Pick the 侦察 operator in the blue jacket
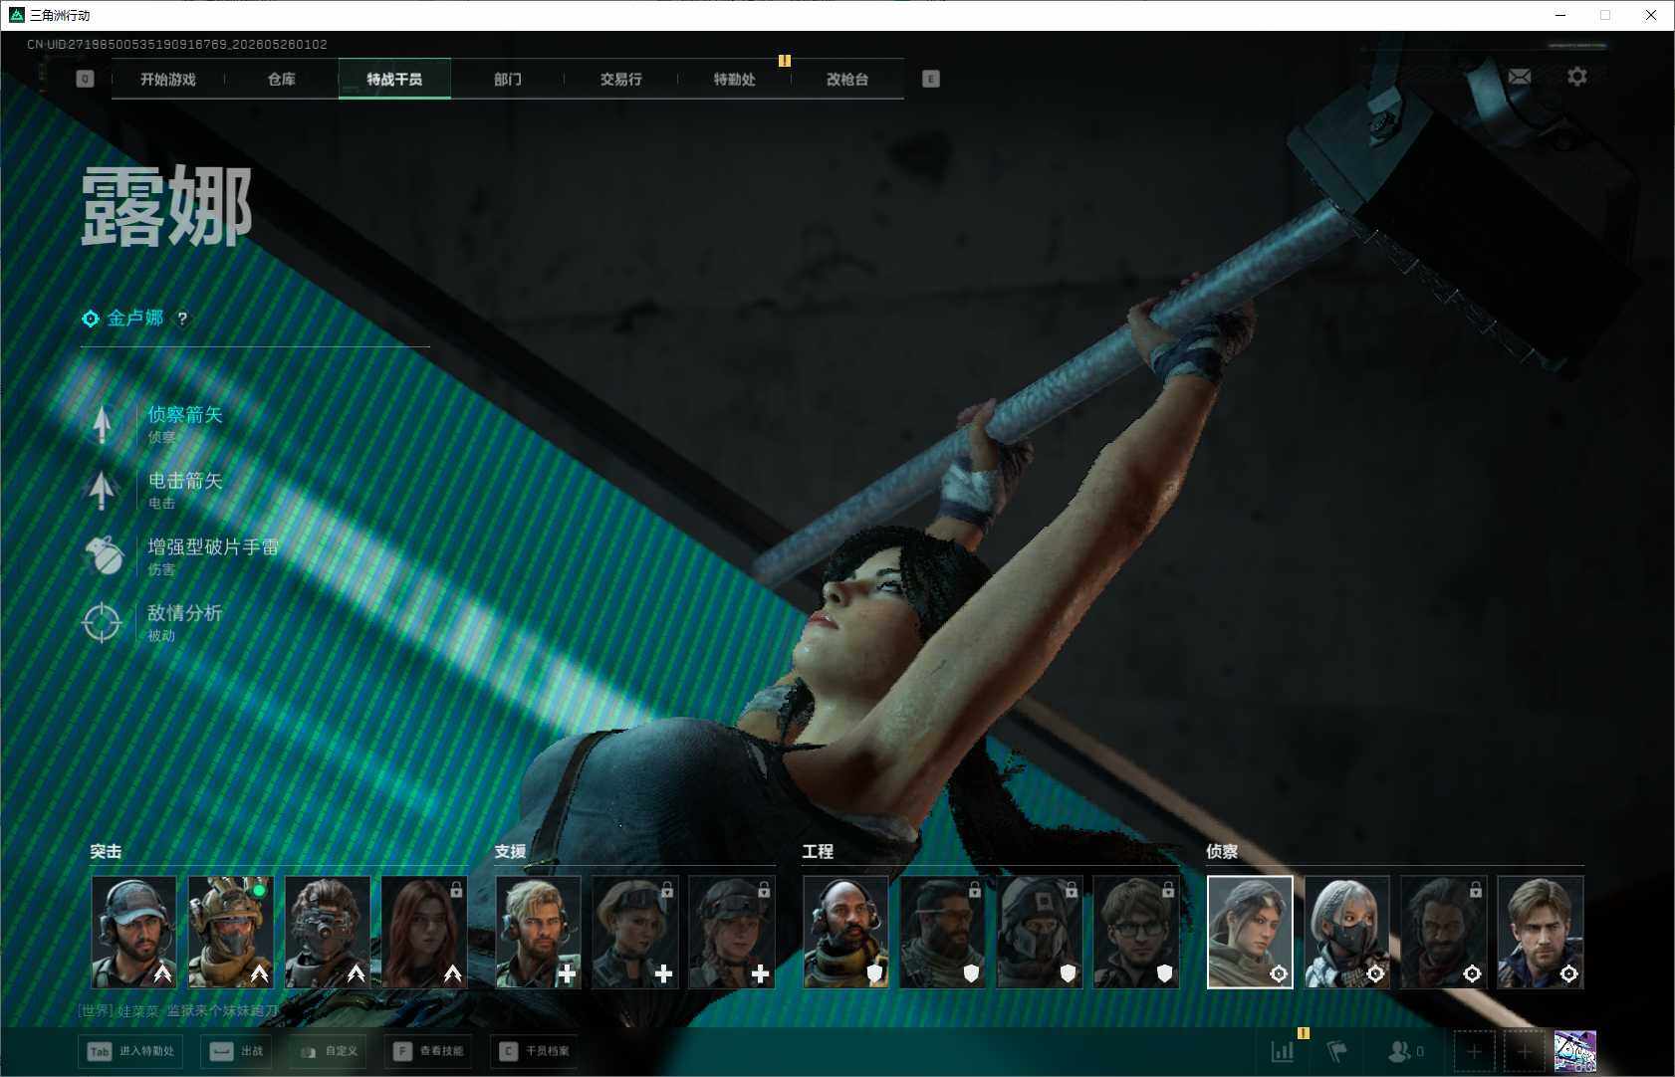The height and width of the screenshot is (1077, 1675). coord(1541,932)
